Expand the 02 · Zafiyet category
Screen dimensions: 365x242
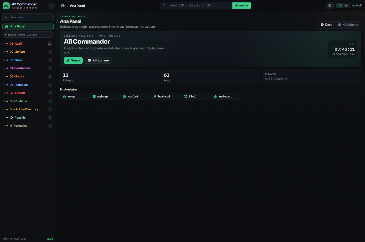(x=28, y=52)
